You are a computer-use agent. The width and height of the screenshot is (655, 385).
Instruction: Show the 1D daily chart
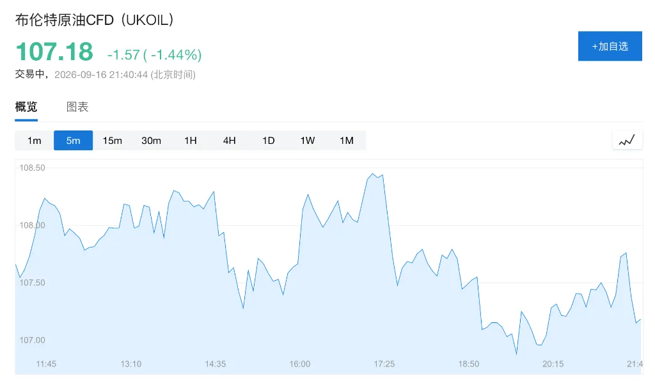click(x=269, y=140)
